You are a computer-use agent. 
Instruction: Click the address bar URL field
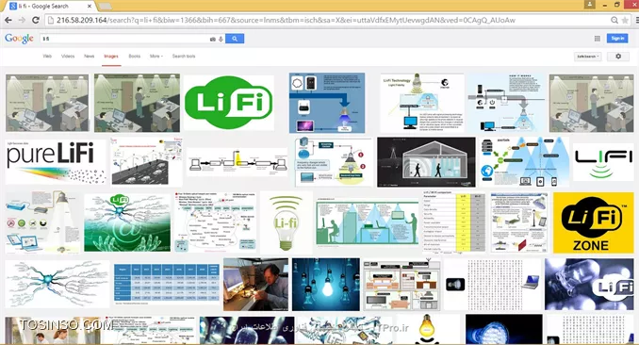coord(329,20)
